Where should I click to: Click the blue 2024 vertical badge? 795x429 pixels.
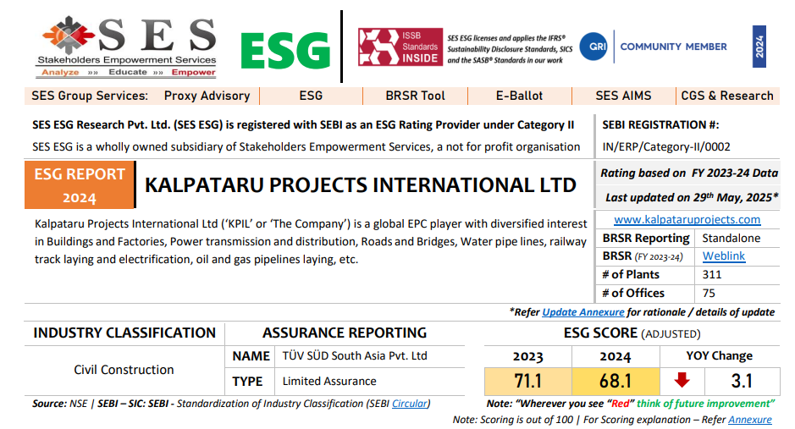pyautogui.click(x=759, y=47)
